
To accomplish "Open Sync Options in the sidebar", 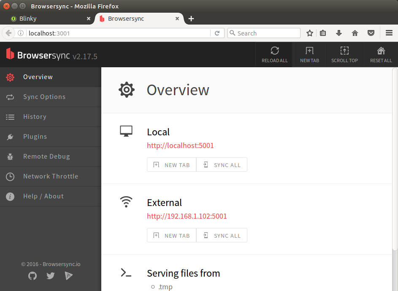I will (51, 97).
